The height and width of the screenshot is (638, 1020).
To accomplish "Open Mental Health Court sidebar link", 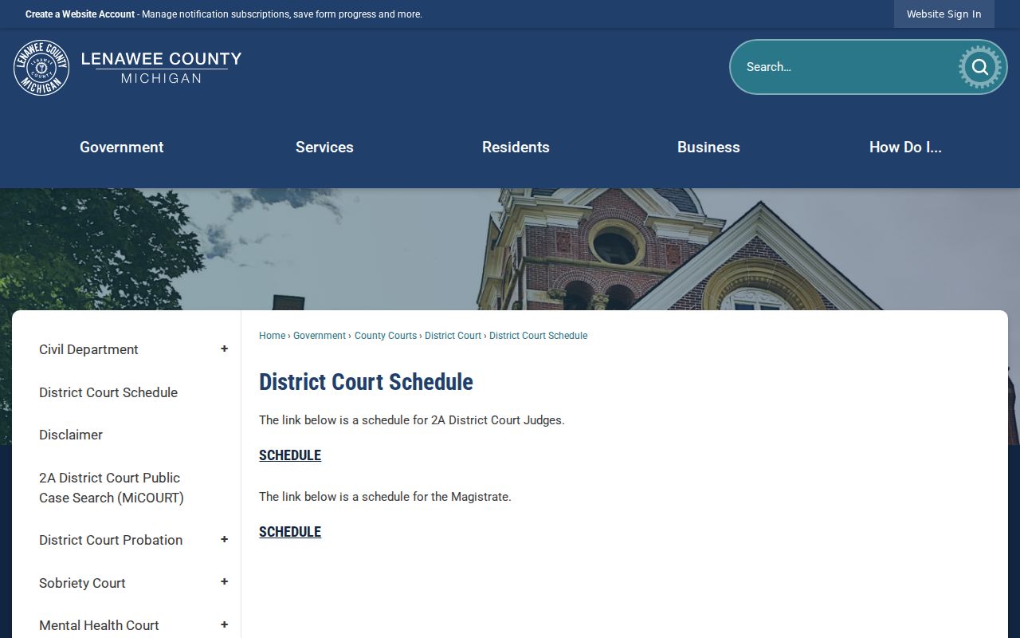I will (x=99, y=625).
